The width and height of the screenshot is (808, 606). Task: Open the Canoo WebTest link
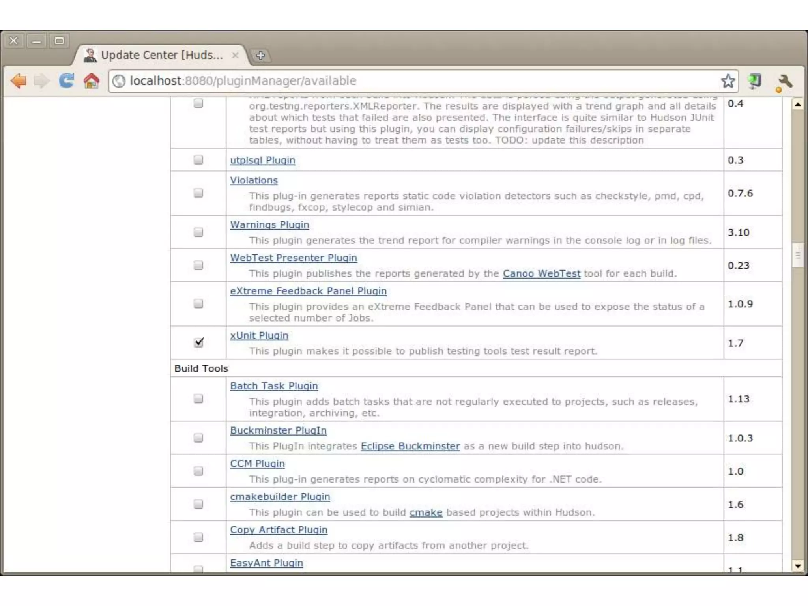click(x=541, y=273)
